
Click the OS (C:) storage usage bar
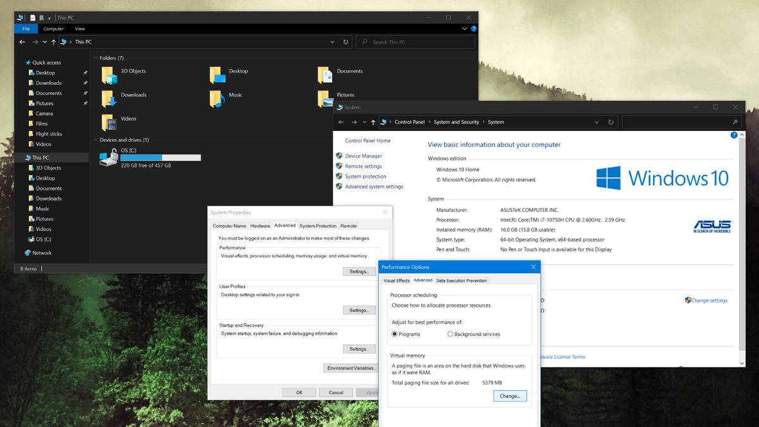coord(160,158)
